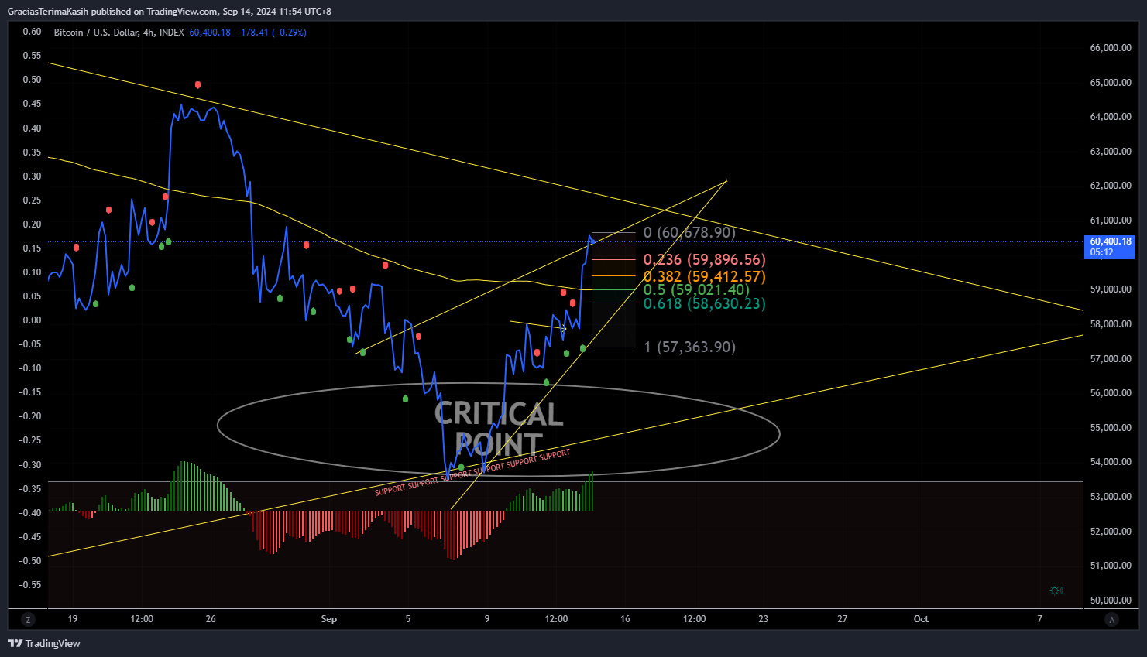Click the 26 date label on time axis
Screen dimensions: 1147x657
[211, 619]
